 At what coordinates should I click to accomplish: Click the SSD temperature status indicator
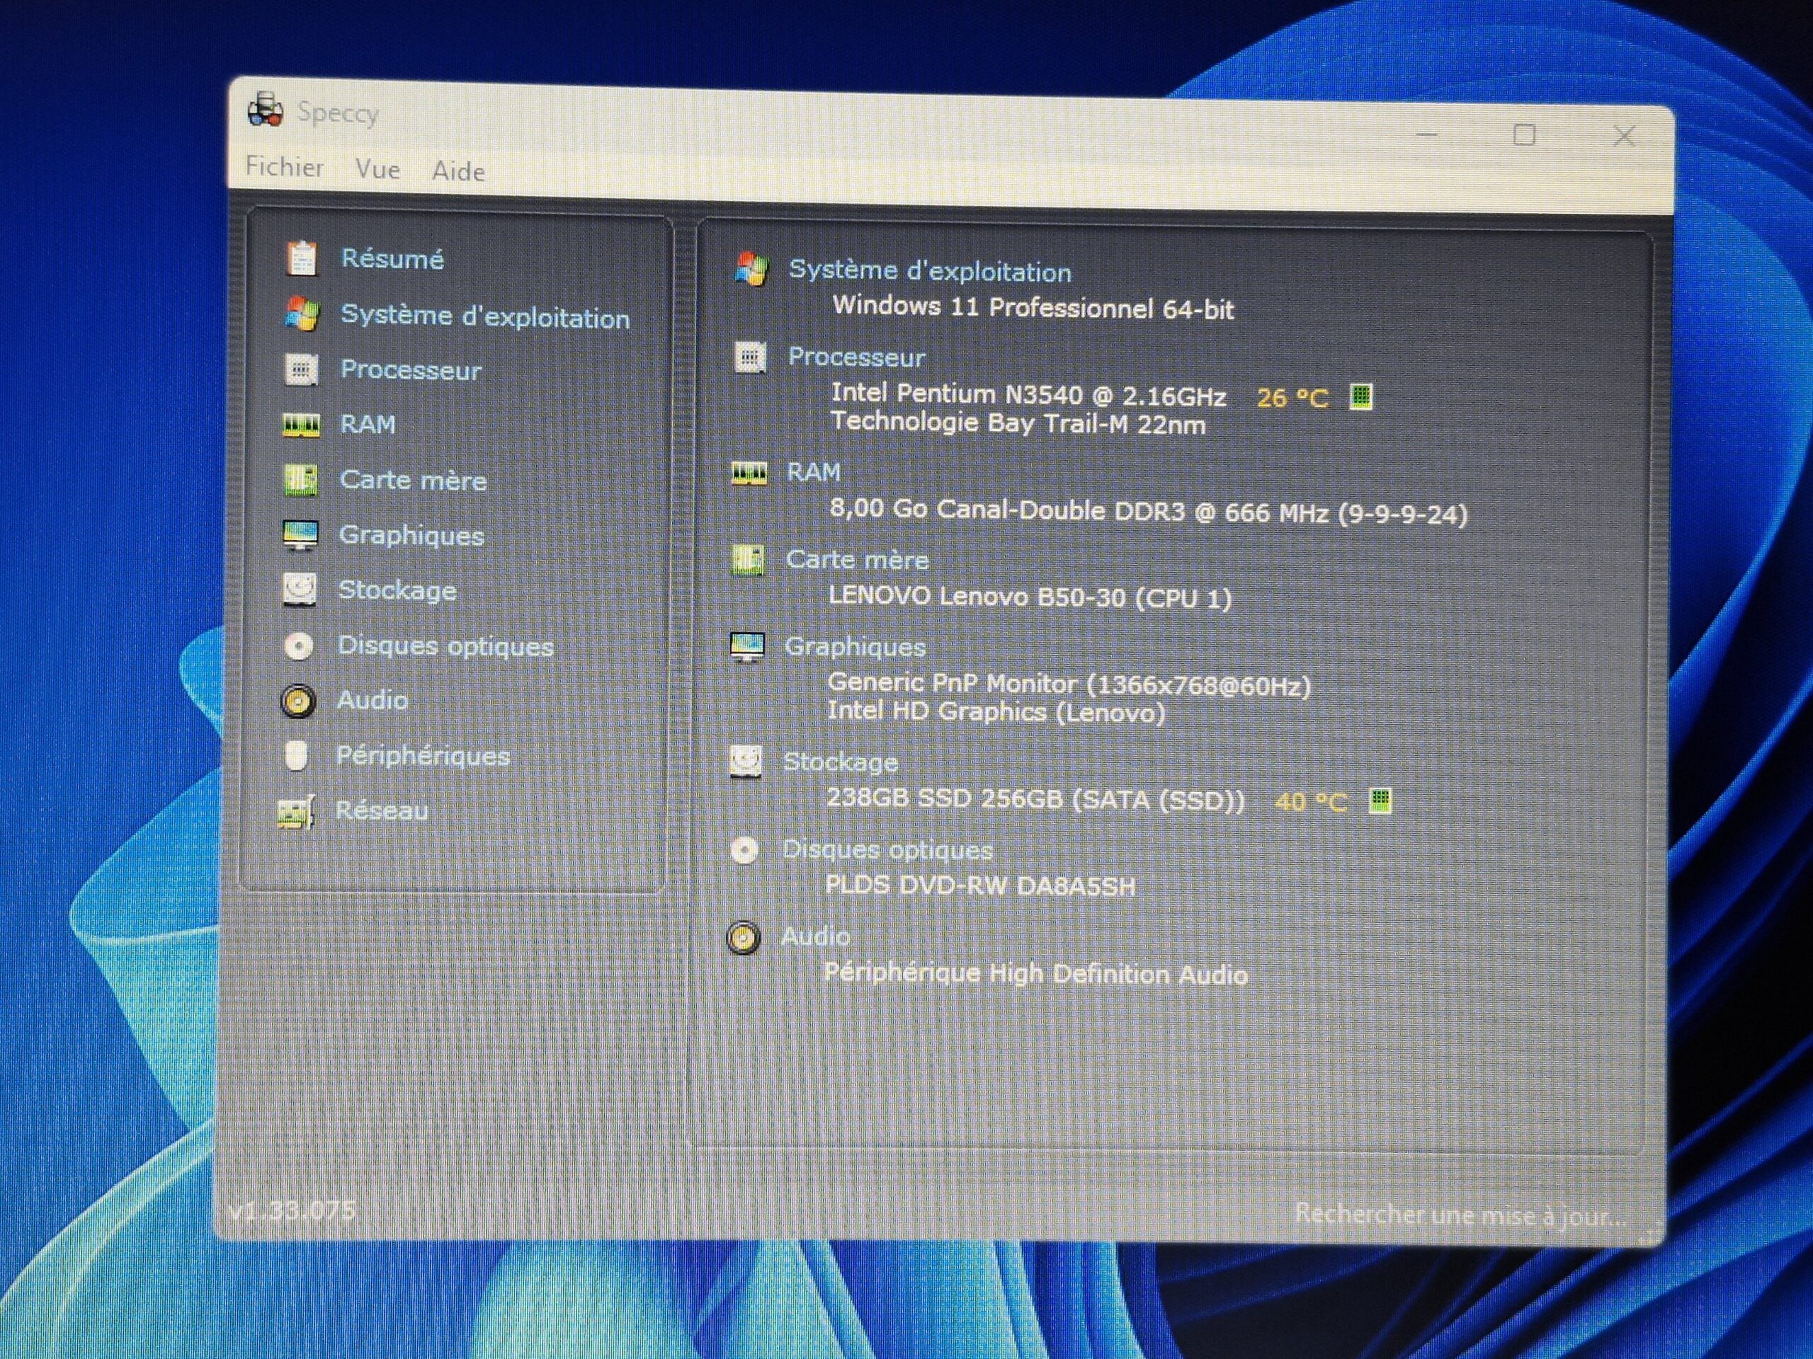click(x=1380, y=801)
